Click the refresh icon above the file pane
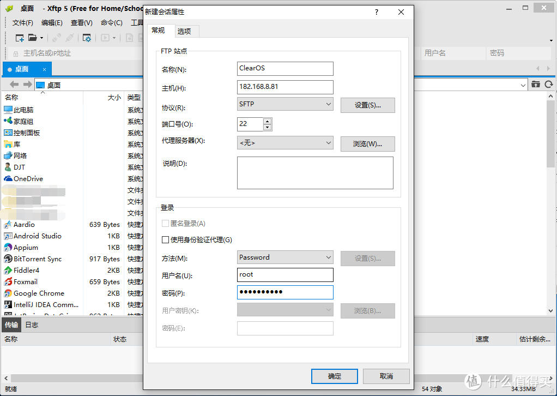557x396 pixels. coord(549,85)
